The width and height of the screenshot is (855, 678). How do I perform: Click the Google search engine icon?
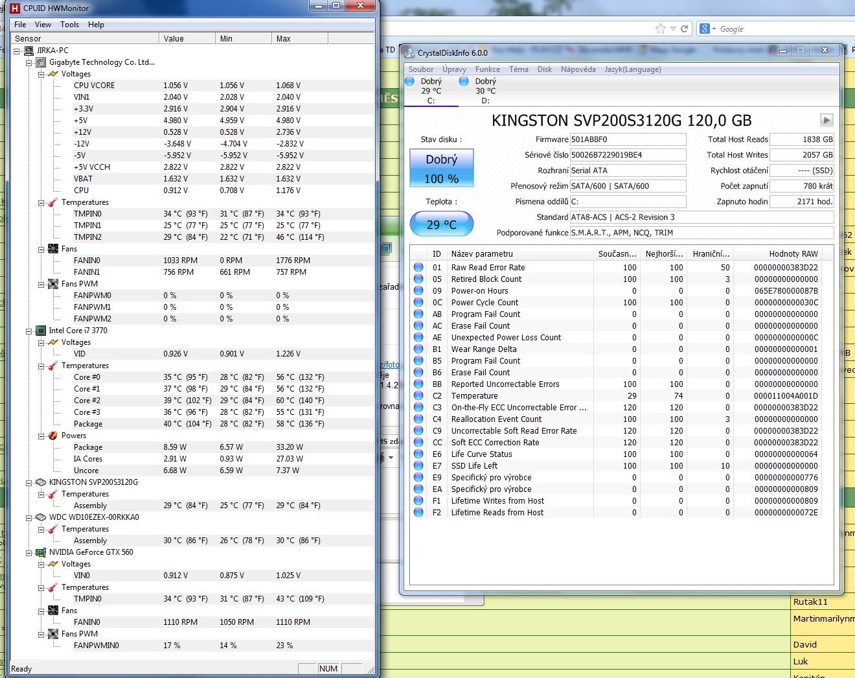705,29
